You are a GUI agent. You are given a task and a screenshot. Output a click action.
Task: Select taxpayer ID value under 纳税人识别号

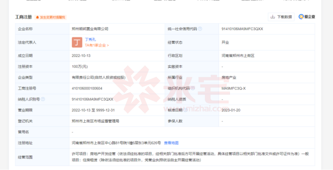pyautogui.click(x=92, y=99)
